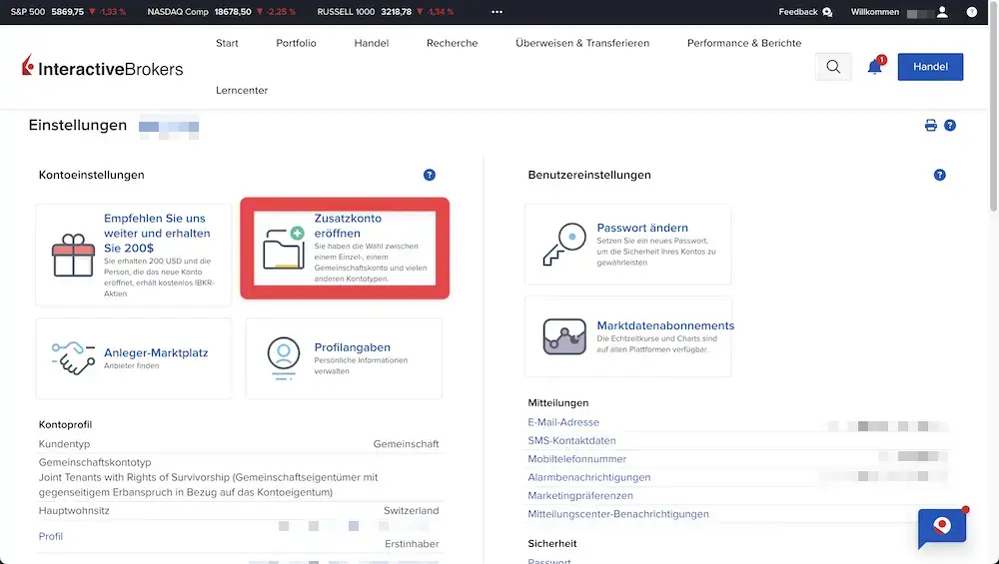The height and width of the screenshot is (564, 999).
Task: Open the Kontoeinstellungen help question mark
Action: coord(430,175)
